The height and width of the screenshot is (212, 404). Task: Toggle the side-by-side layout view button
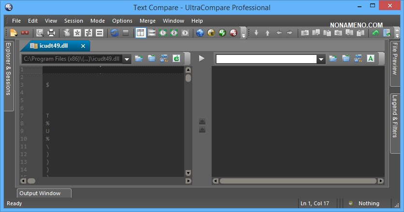[140, 33]
